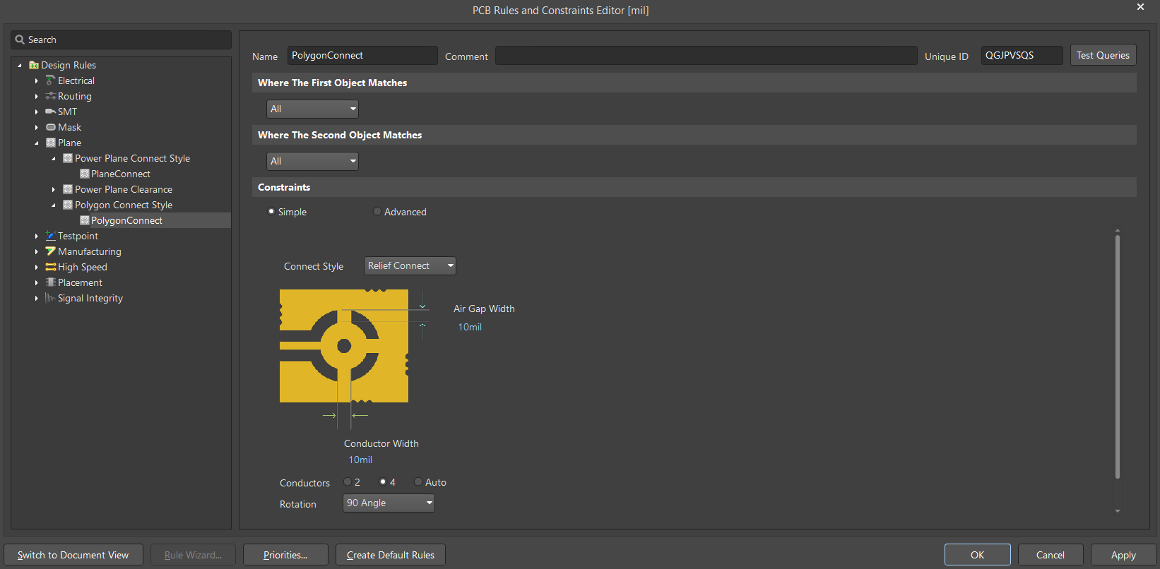The width and height of the screenshot is (1160, 569).
Task: Click the High Speed category icon
Action: [x=50, y=267]
